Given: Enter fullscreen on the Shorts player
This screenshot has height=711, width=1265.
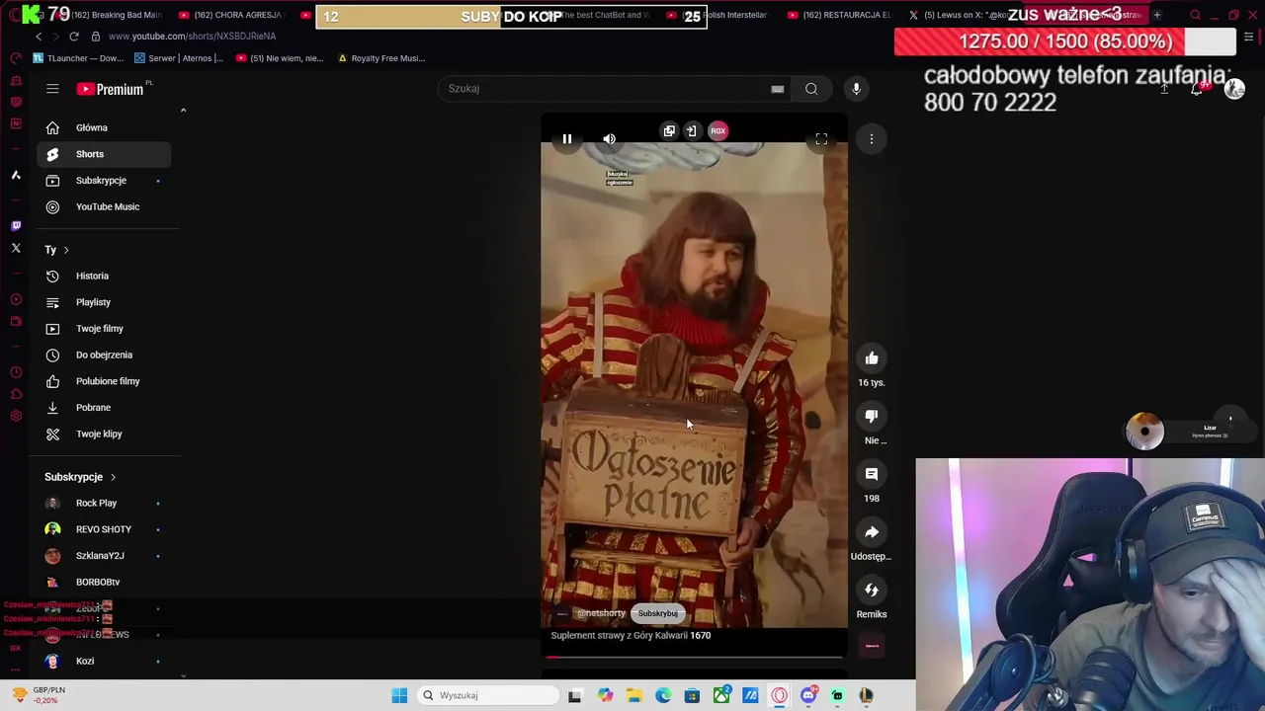Looking at the screenshot, I should (821, 139).
